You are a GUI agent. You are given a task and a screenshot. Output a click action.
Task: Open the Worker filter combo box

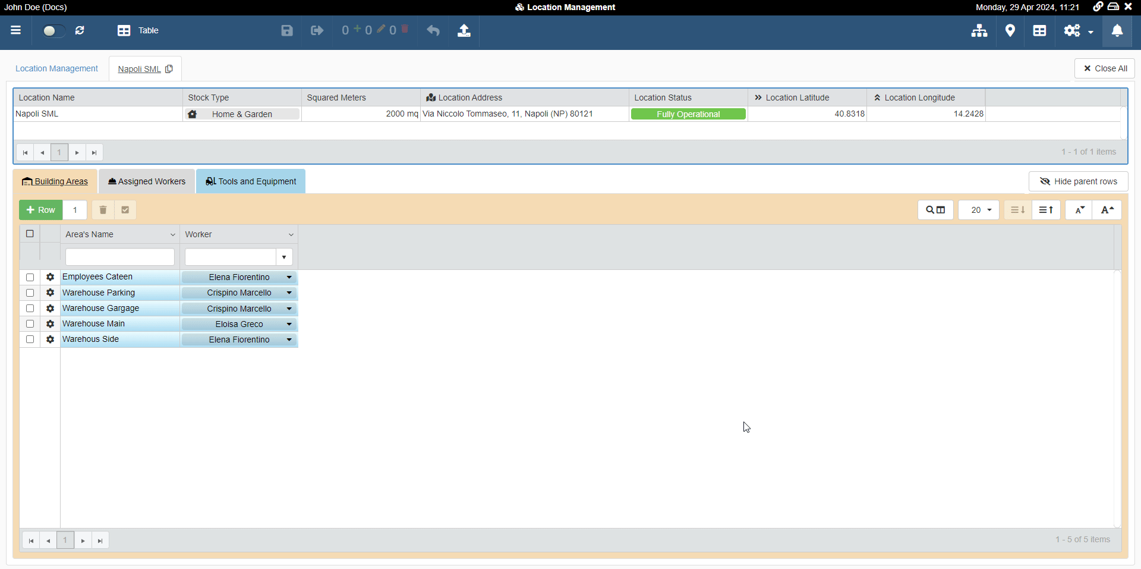(284, 257)
